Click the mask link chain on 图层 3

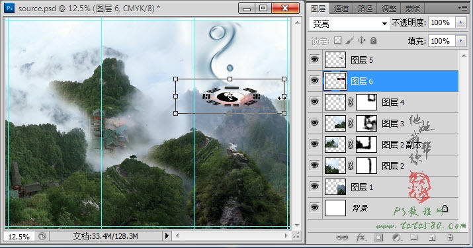click(x=350, y=124)
